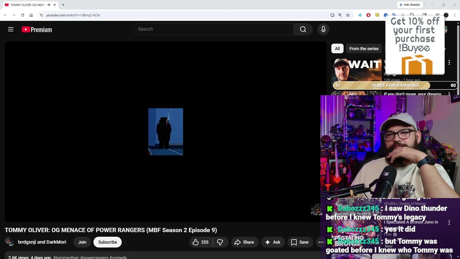
Task: Open Ask Gemini
Action: pyautogui.click(x=409, y=5)
